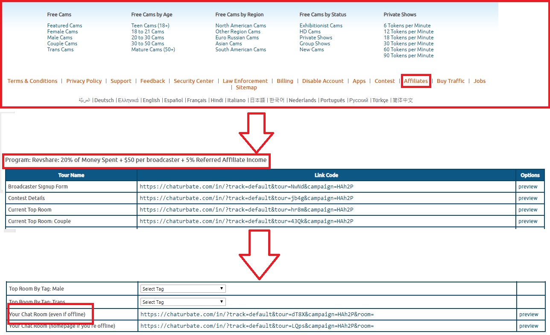Switch language to Nederlands
Image resolution: width=550 pixels, height=335 pixels.
pos(303,100)
